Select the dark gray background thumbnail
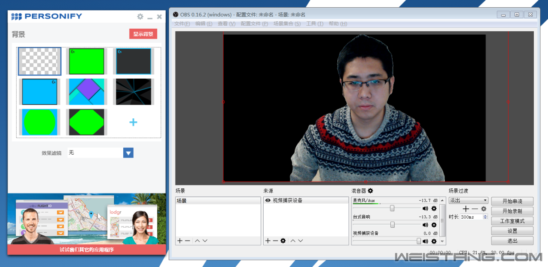 click(x=134, y=61)
